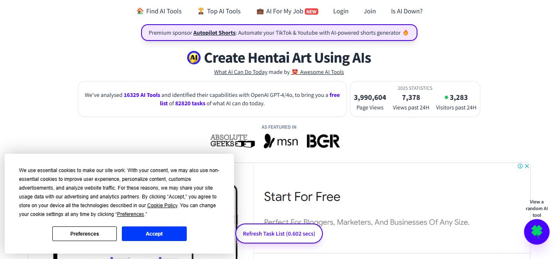The height and width of the screenshot is (259, 559).
Task: Click the star-eyes emoji before Awesome AI Tools
Action: click(295, 72)
